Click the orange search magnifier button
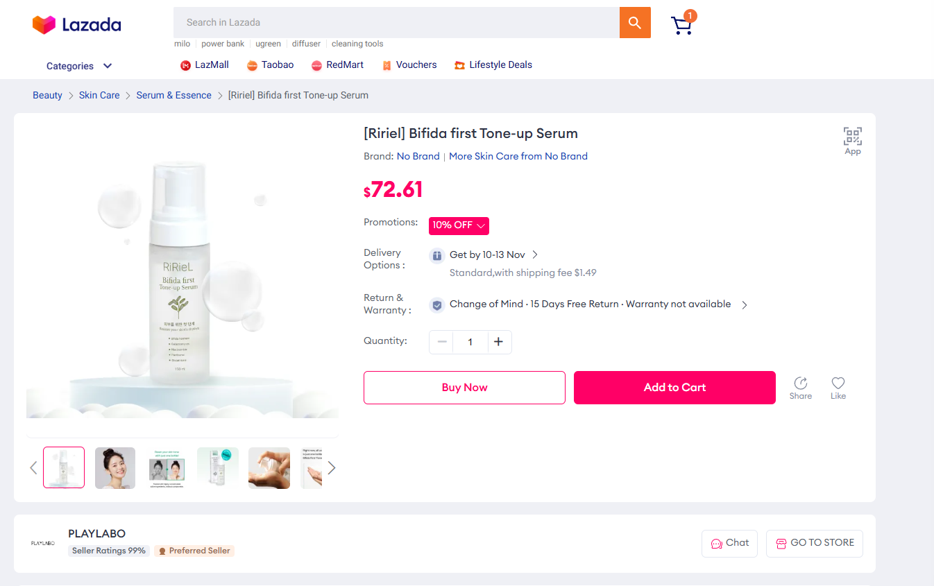Viewport: 934px width, 586px height. click(x=634, y=23)
